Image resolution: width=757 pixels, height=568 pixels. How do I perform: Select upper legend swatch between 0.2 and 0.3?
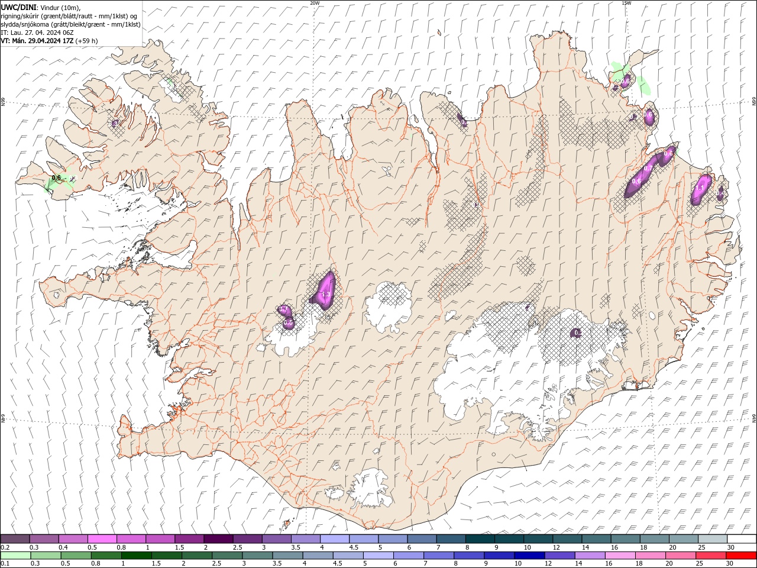click(15, 539)
